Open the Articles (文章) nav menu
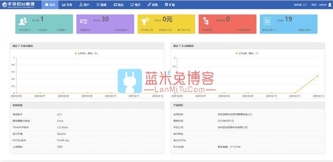The width and height of the screenshot is (333, 162). (67, 5)
